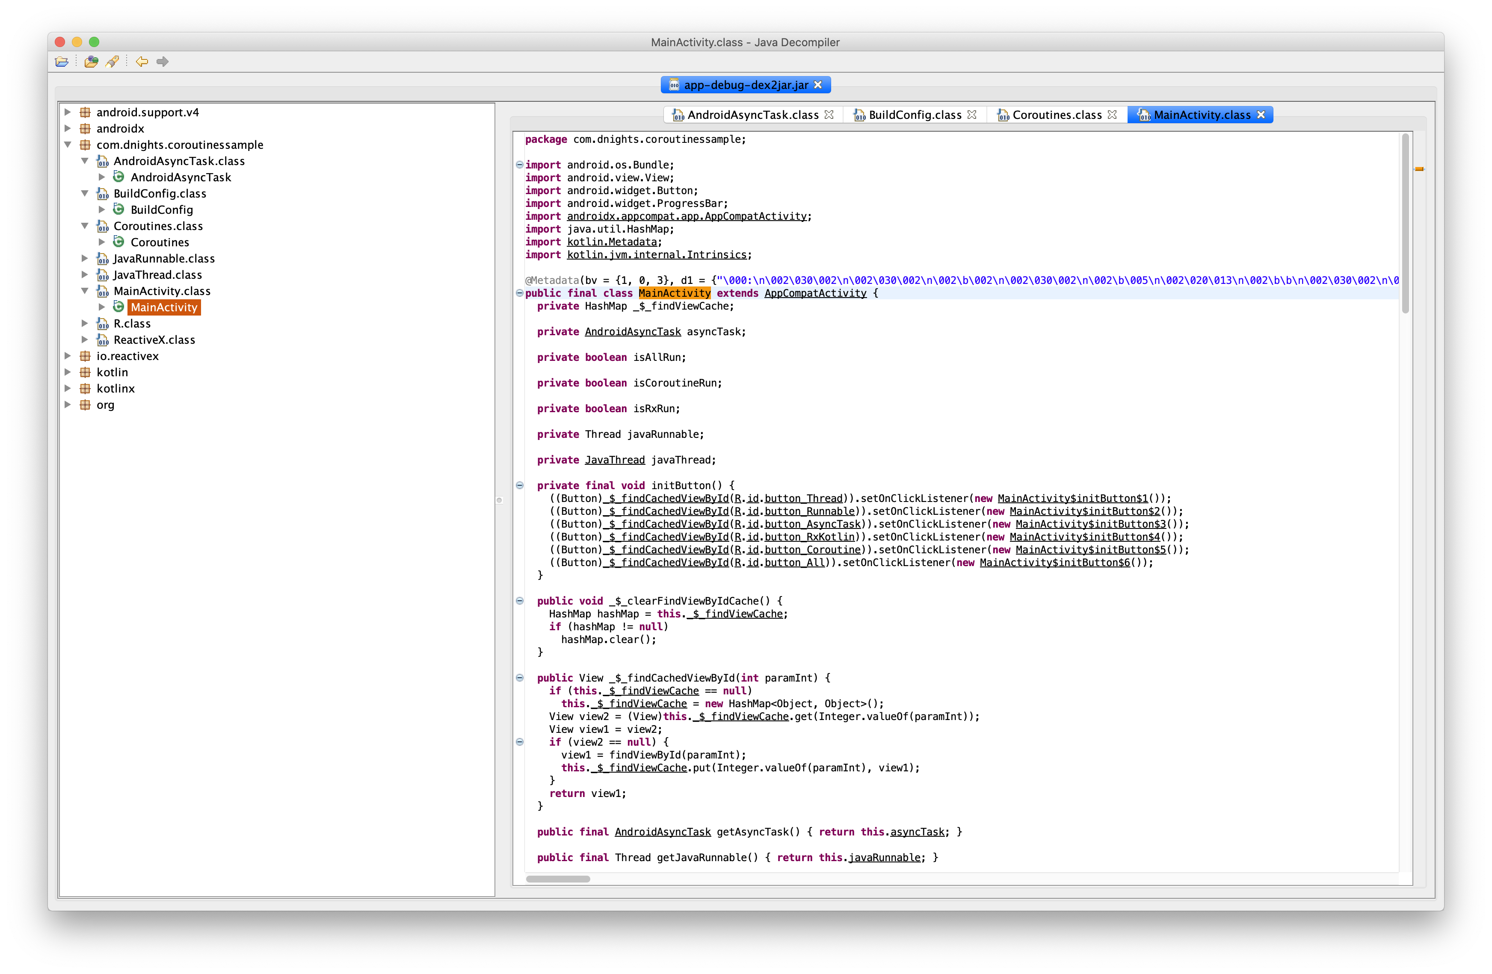Switch to the AndroidAsyncTask.class tab
The image size is (1492, 974).
click(x=752, y=115)
